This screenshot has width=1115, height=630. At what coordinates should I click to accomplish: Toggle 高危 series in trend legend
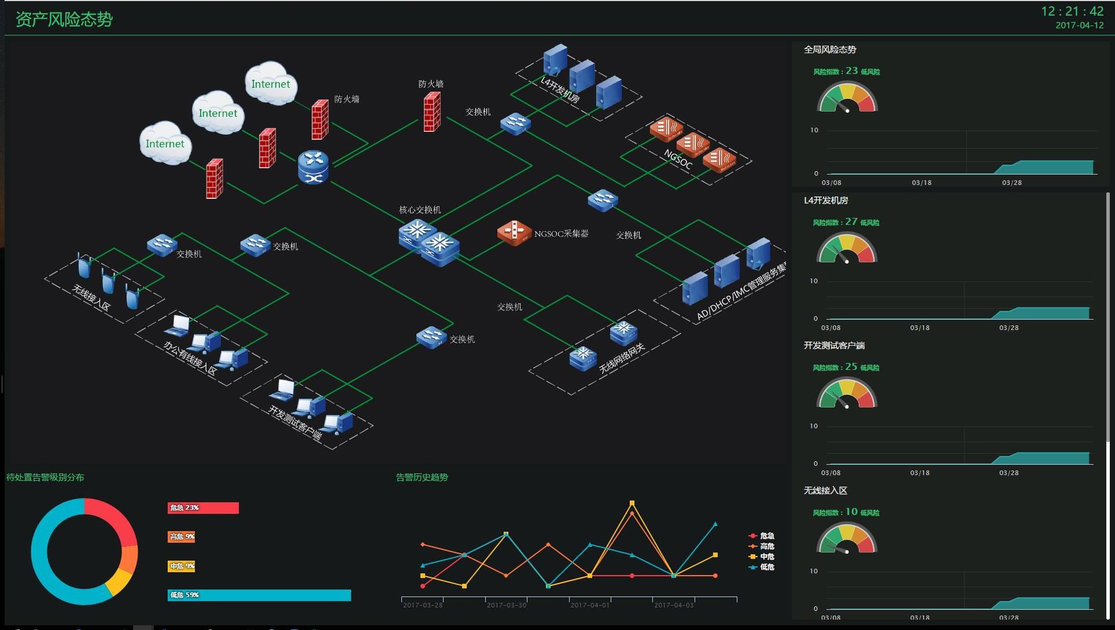[x=761, y=546]
